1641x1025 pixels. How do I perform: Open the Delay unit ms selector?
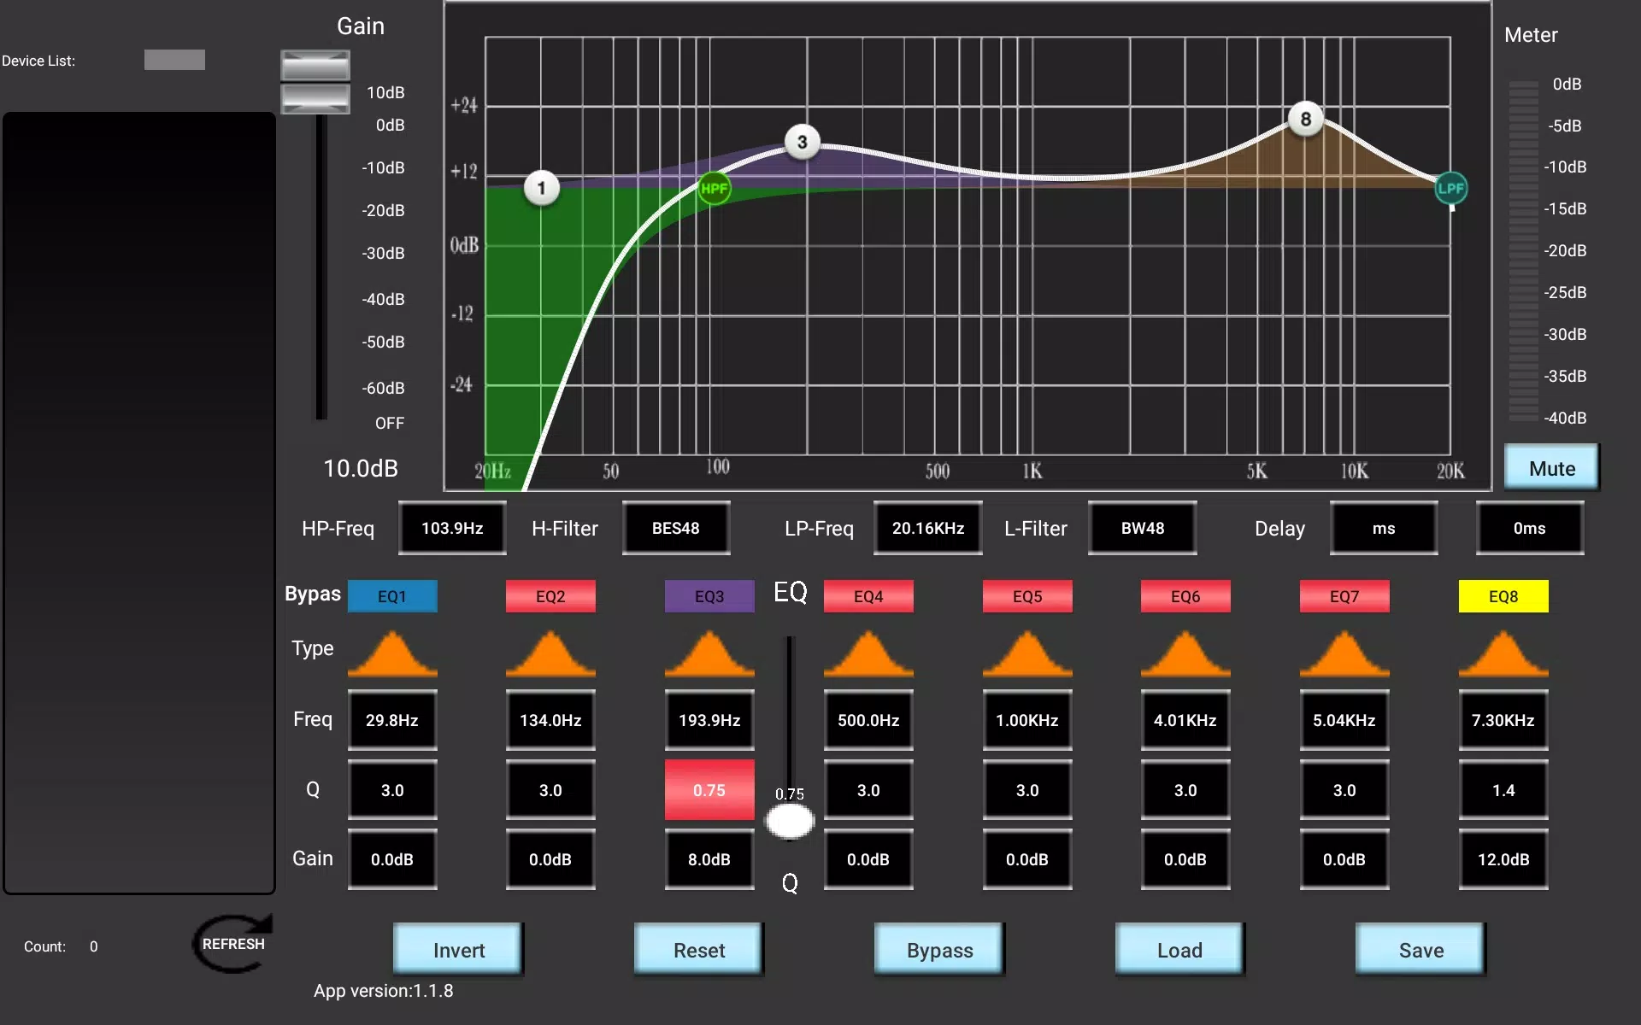(x=1384, y=528)
